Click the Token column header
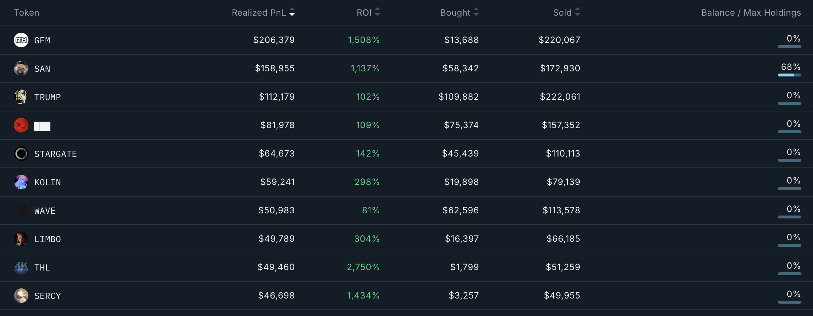Screen dimensions: 813x316 tap(27, 13)
